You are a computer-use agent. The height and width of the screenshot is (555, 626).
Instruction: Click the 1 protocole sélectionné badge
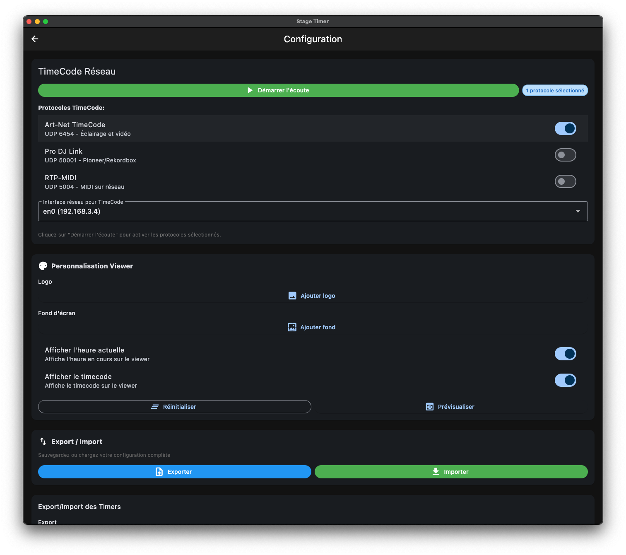pos(555,90)
